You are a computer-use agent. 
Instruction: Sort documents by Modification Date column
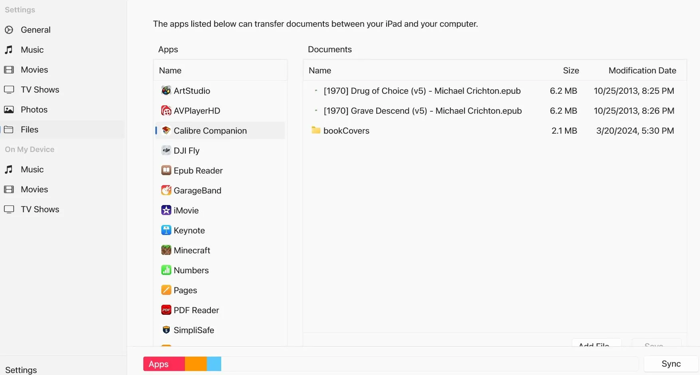click(642, 71)
